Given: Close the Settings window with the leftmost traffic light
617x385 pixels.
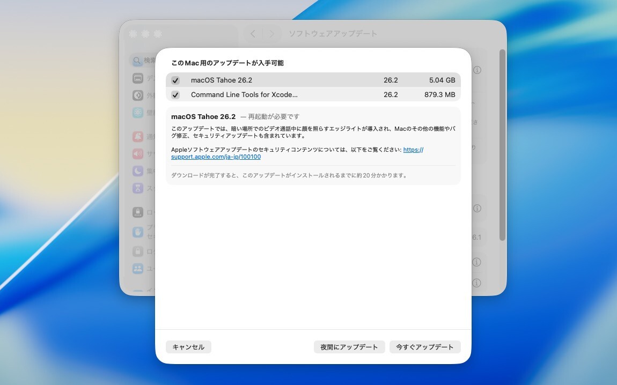Looking at the screenshot, I should [133, 34].
